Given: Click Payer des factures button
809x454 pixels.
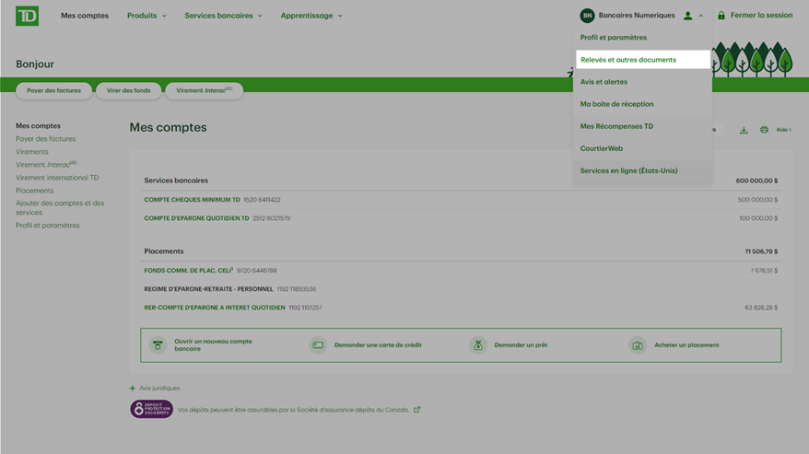Looking at the screenshot, I should [53, 90].
